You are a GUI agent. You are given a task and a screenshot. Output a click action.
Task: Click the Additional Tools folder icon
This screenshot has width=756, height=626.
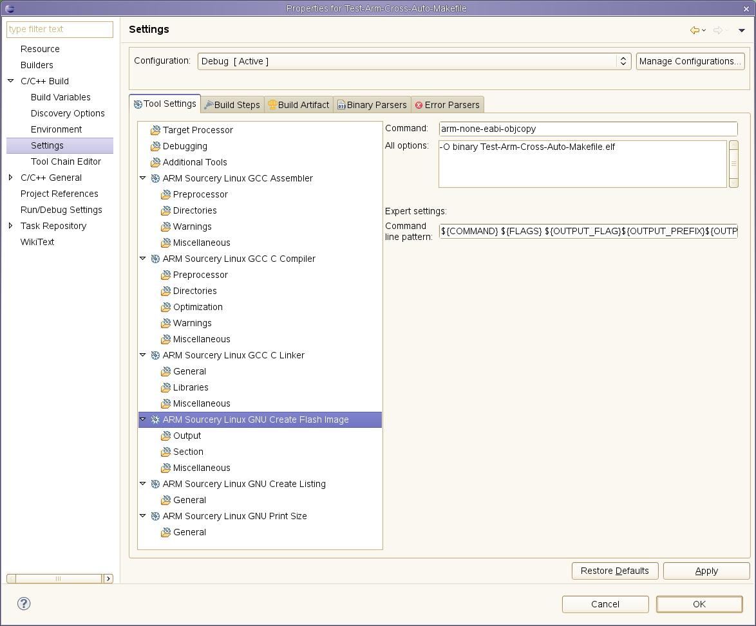click(x=155, y=162)
